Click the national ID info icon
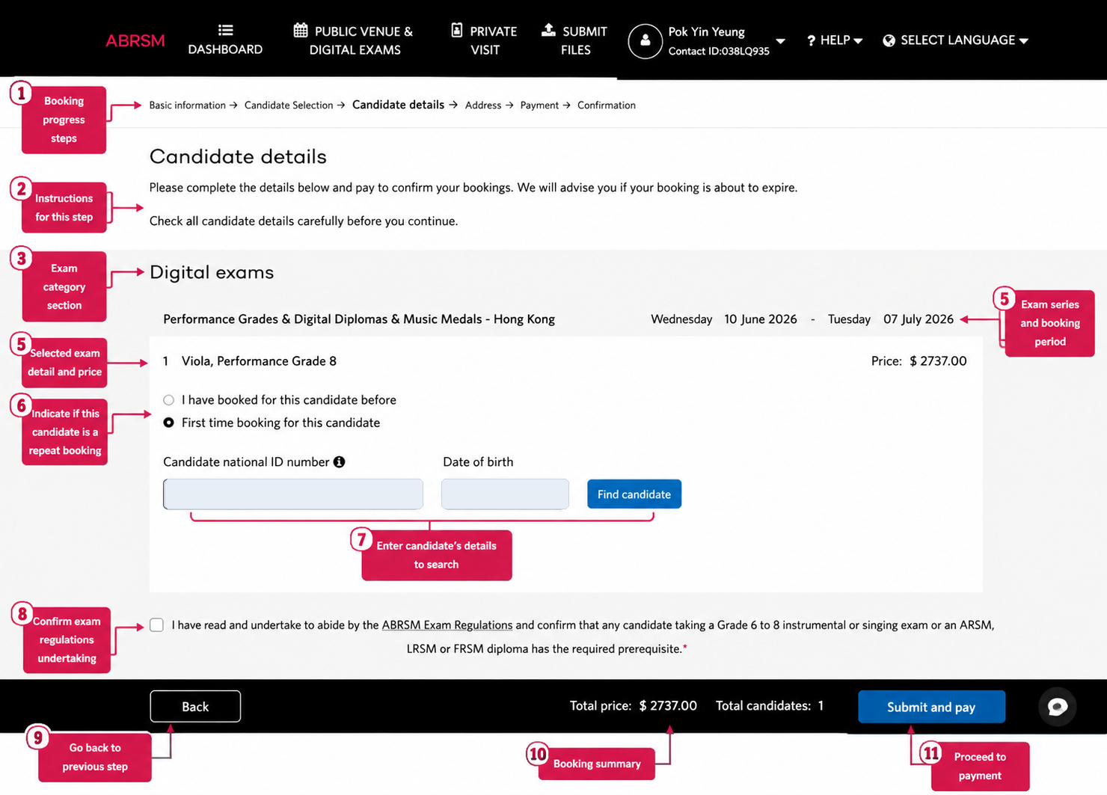1107x795 pixels. pyautogui.click(x=339, y=462)
